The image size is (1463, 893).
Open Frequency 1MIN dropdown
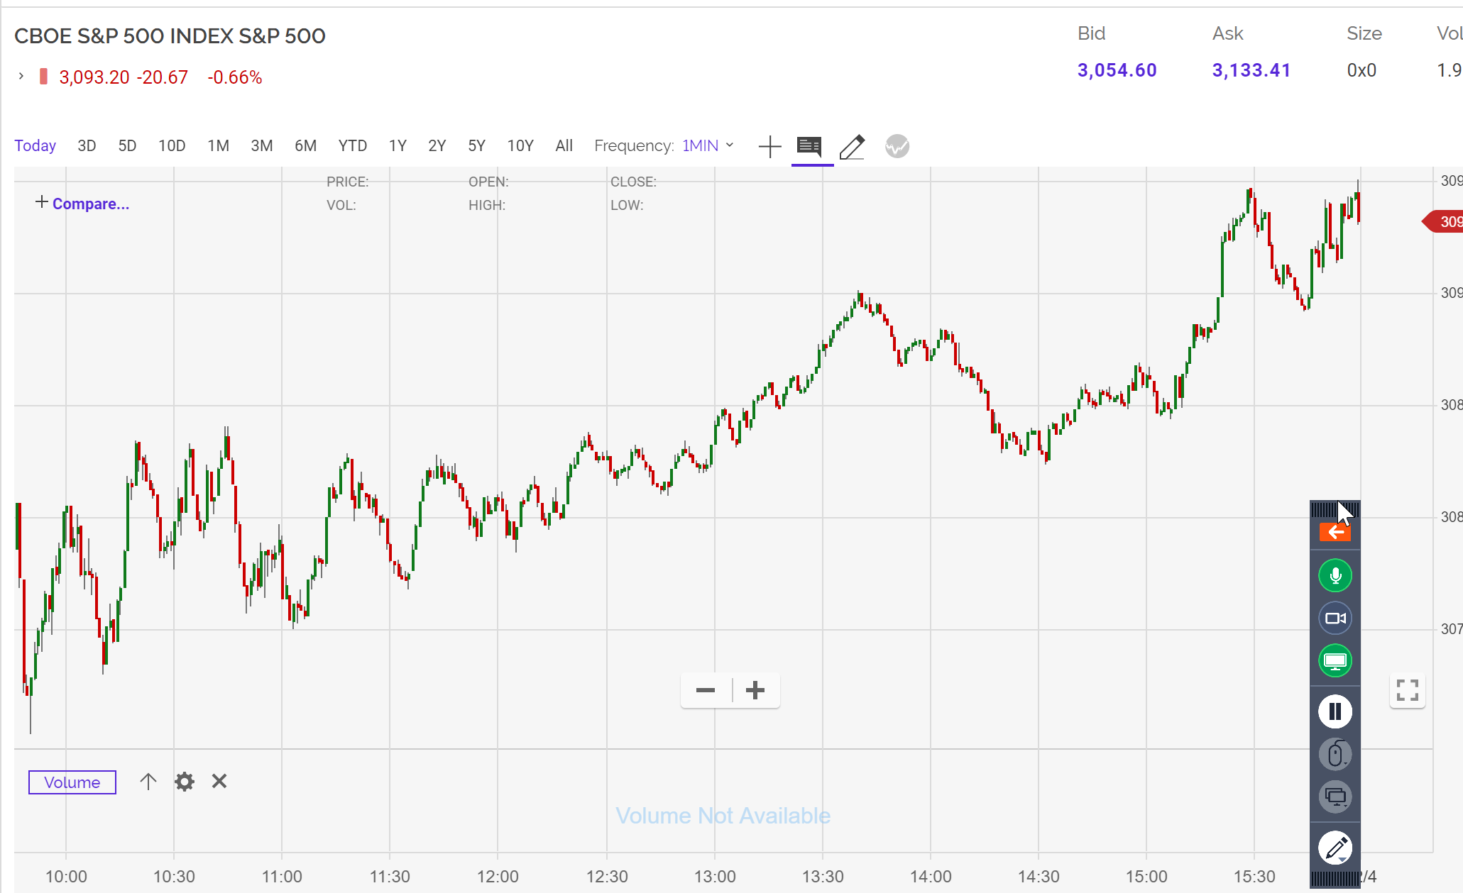point(707,145)
